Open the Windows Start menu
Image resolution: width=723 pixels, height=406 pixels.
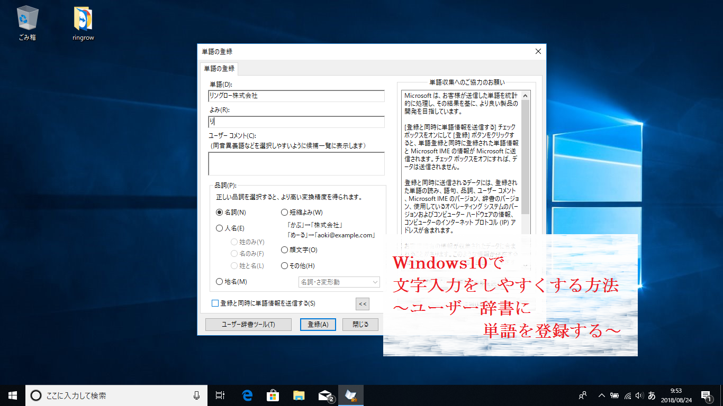pyautogui.click(x=13, y=395)
